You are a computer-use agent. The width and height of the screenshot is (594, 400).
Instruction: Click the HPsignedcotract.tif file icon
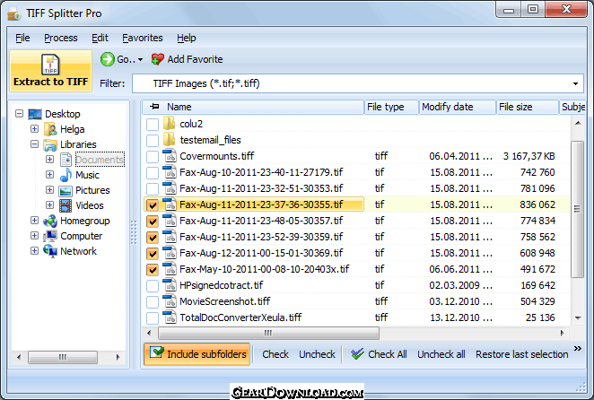pyautogui.click(x=170, y=285)
